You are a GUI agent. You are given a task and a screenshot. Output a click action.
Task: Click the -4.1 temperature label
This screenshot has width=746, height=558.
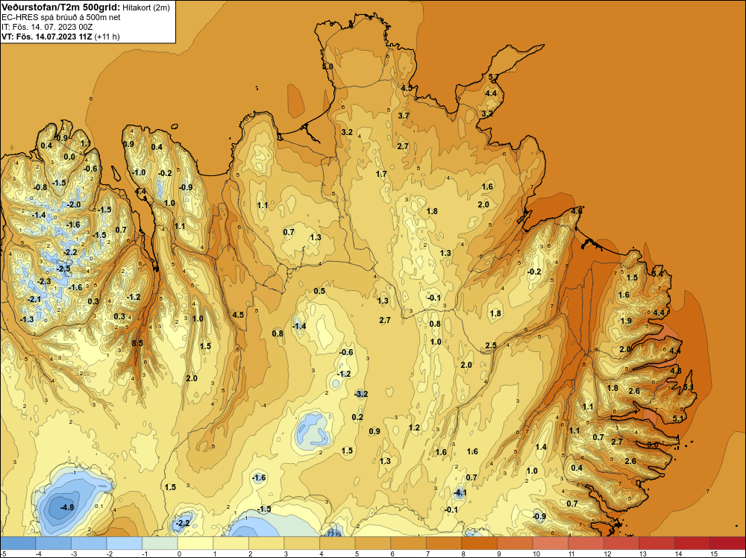point(460,493)
